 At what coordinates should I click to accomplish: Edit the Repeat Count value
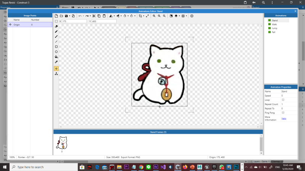pyautogui.click(x=289, y=104)
